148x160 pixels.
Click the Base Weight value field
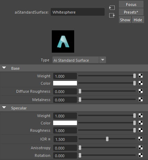coord(65,76)
